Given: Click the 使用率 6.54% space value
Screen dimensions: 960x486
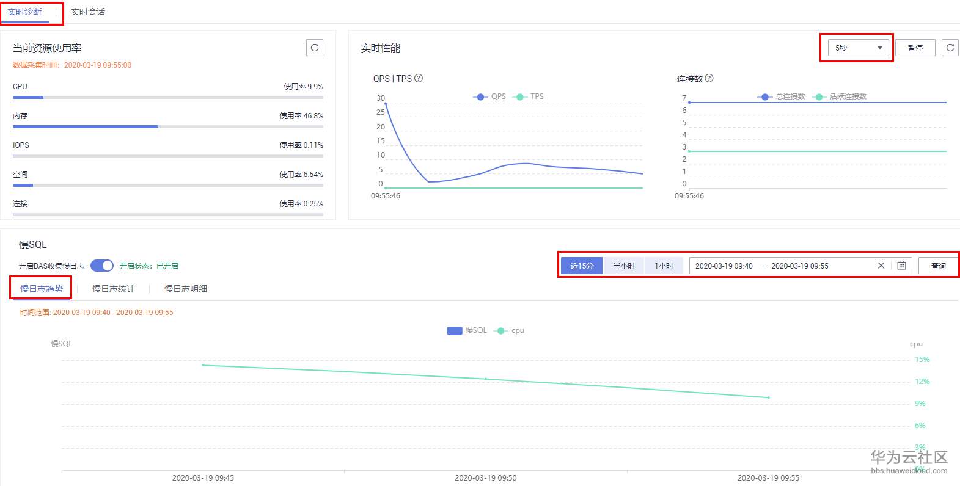Looking at the screenshot, I should pos(301,175).
